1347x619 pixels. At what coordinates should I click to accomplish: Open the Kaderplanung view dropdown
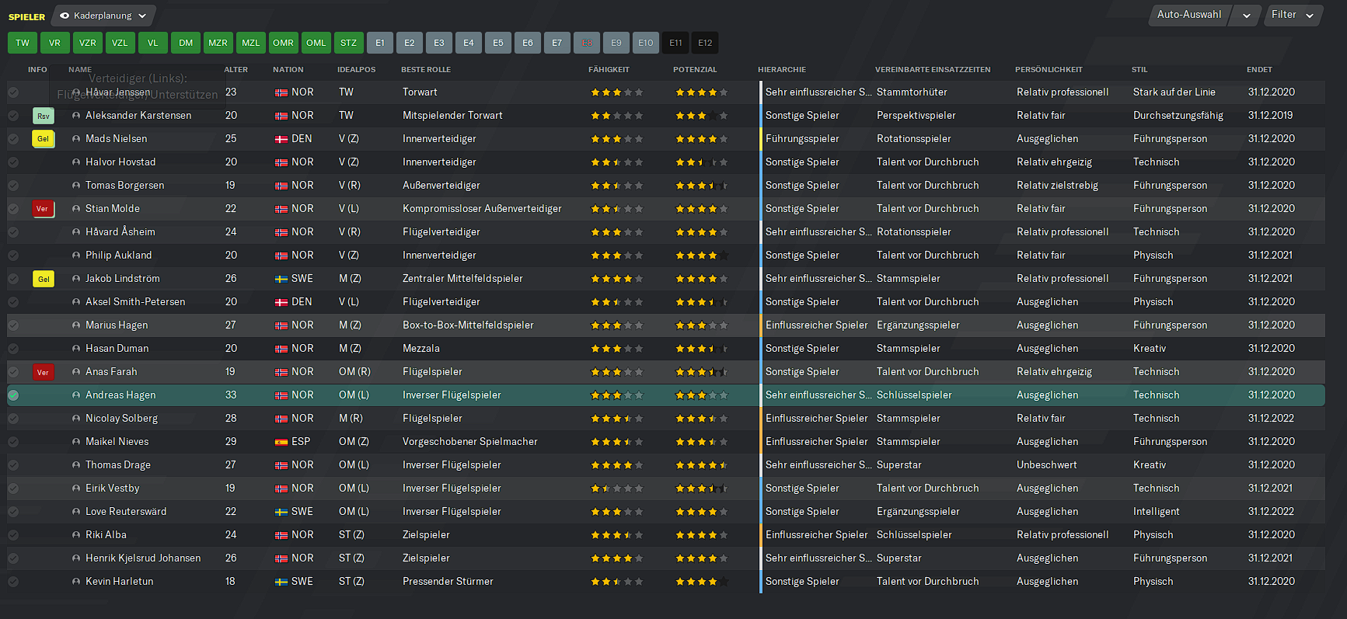tap(103, 16)
